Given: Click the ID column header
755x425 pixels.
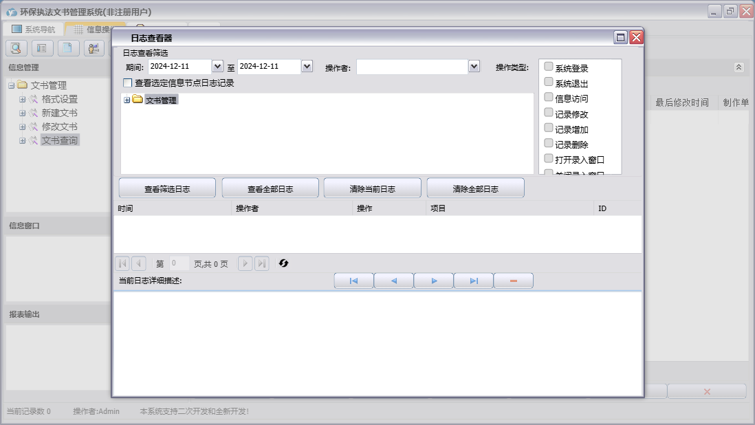Looking at the screenshot, I should click(618, 208).
